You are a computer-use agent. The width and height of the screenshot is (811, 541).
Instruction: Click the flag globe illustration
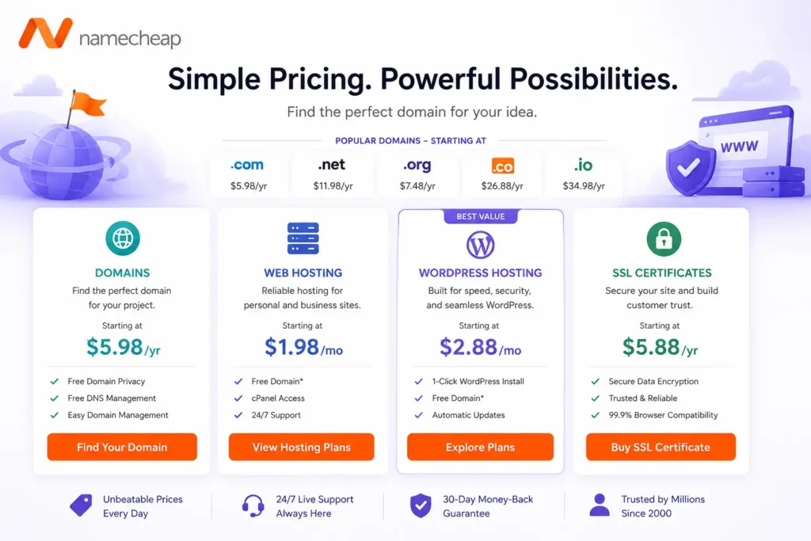tap(65, 147)
